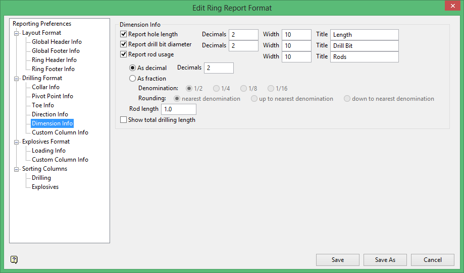Click the Rod length input field
The width and height of the screenshot is (464, 273).
click(x=178, y=109)
